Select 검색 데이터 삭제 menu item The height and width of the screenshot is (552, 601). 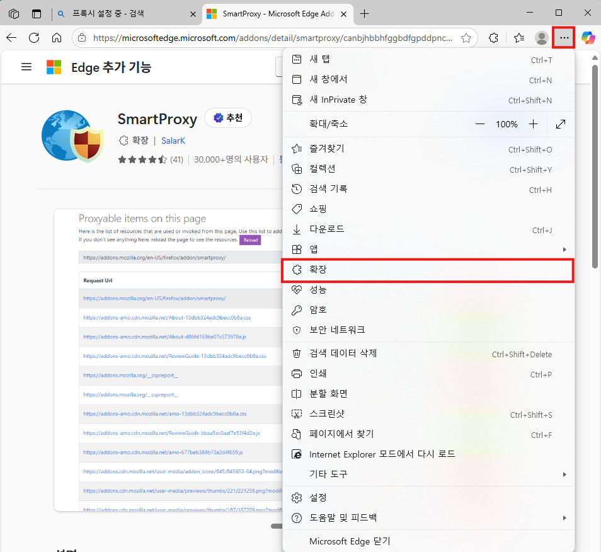[x=428, y=354]
